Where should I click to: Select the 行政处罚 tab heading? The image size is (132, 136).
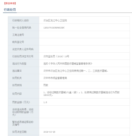coord(10,10)
